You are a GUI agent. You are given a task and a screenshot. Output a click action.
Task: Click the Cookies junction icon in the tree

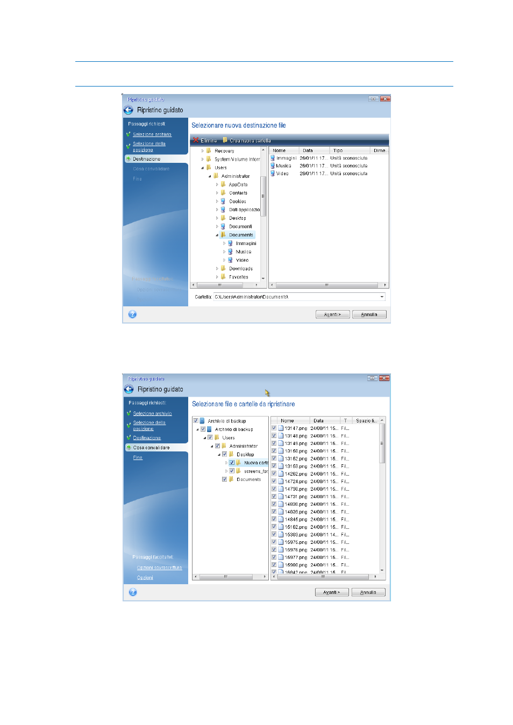[223, 201]
